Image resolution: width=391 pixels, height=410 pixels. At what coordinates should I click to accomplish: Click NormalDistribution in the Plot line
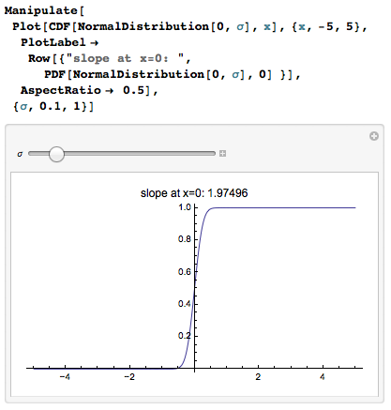pyautogui.click(x=143, y=26)
